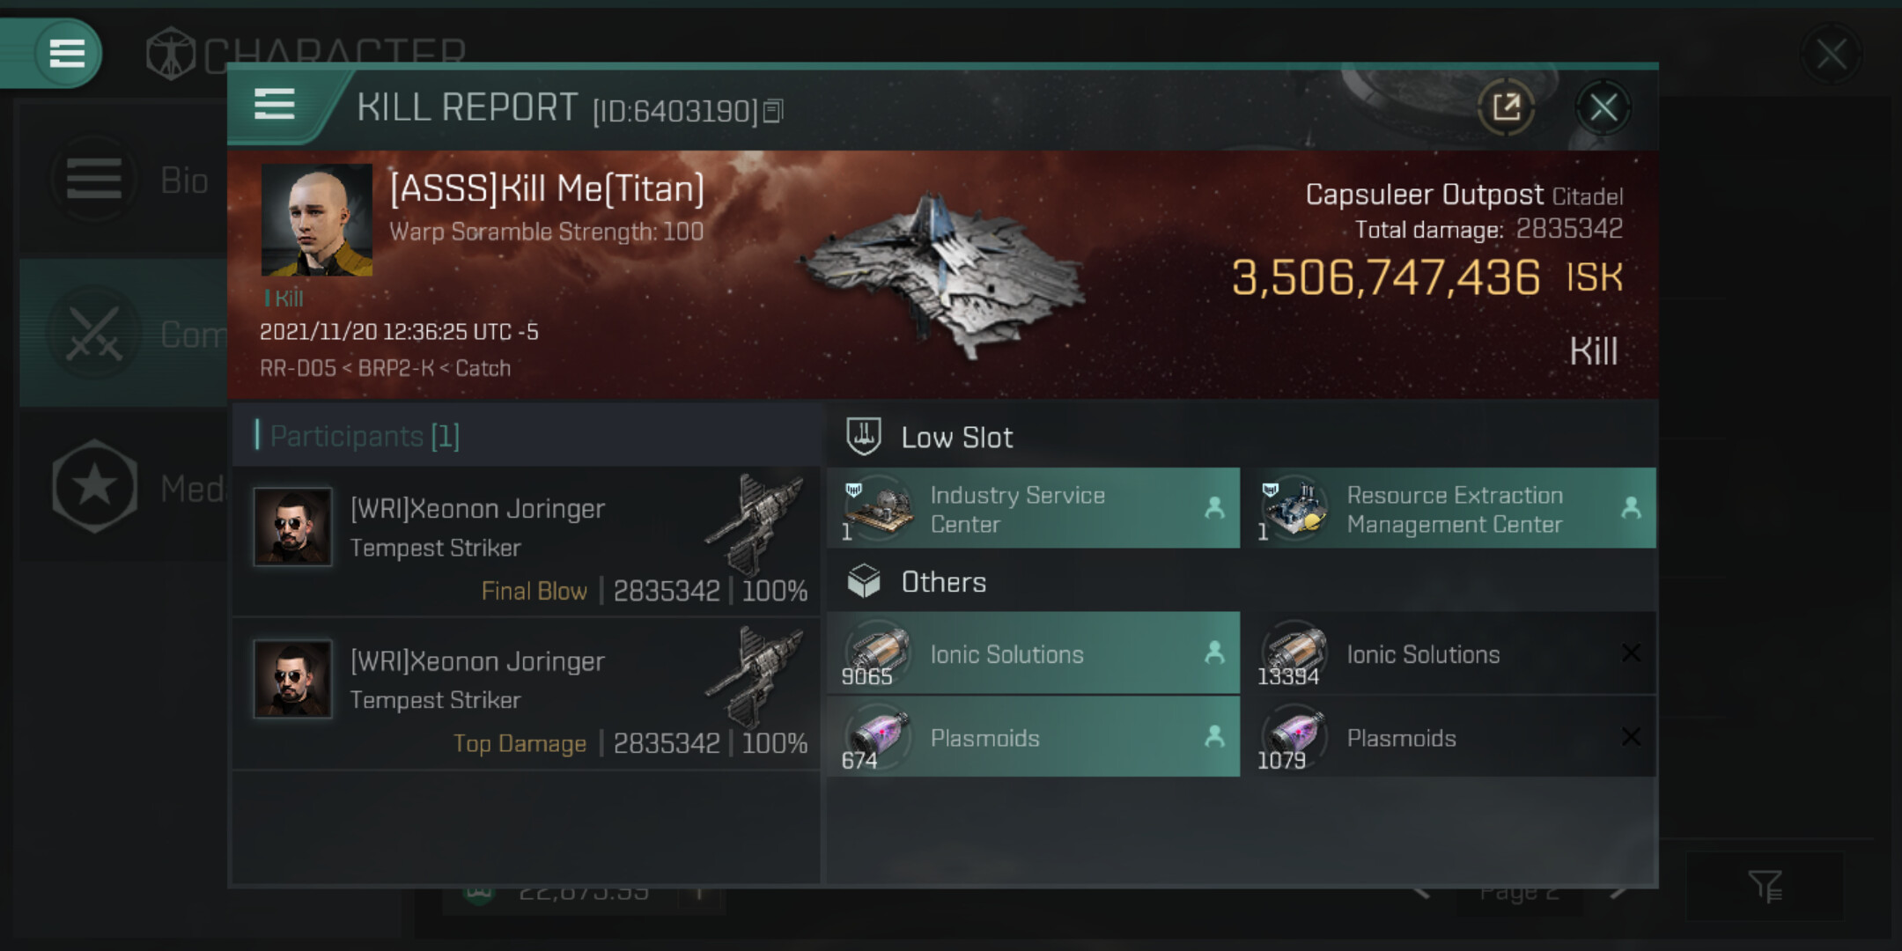View Final Blow pilot Xeonon Joringer portrait
The height and width of the screenshot is (951, 1902).
(293, 527)
